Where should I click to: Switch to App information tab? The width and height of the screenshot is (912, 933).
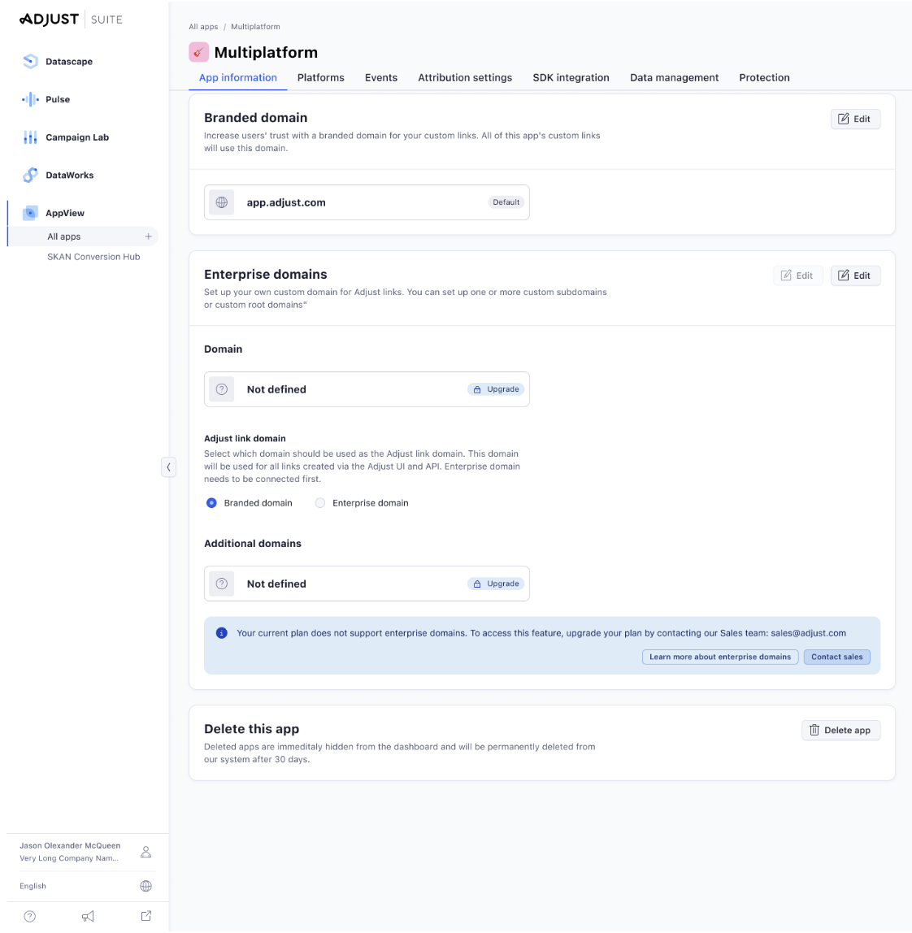(x=238, y=77)
